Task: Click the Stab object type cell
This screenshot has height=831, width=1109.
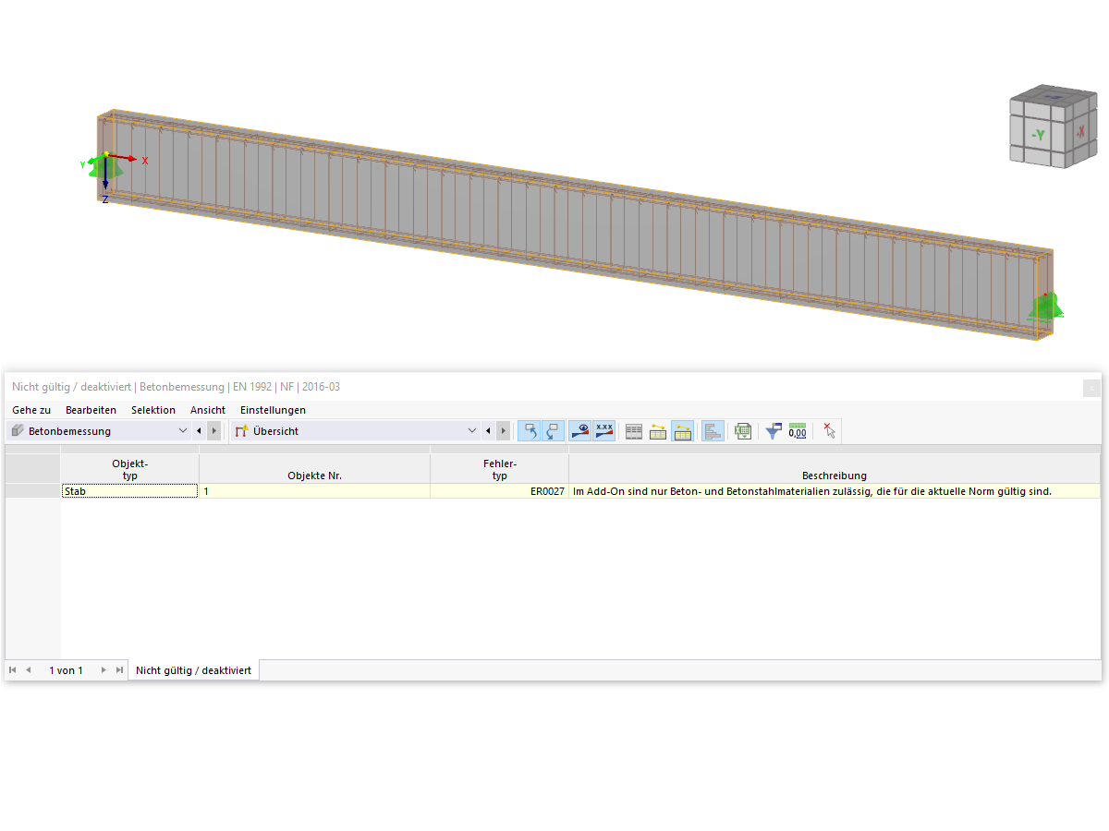Action: coord(129,491)
